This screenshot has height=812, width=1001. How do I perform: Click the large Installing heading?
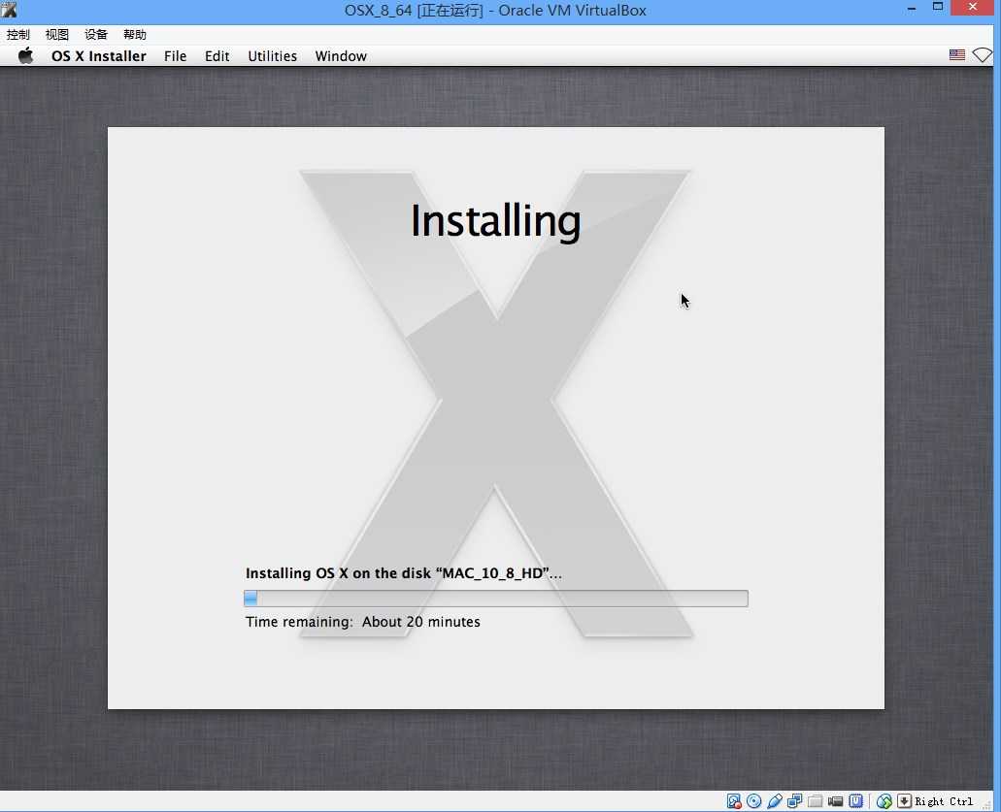(x=495, y=221)
